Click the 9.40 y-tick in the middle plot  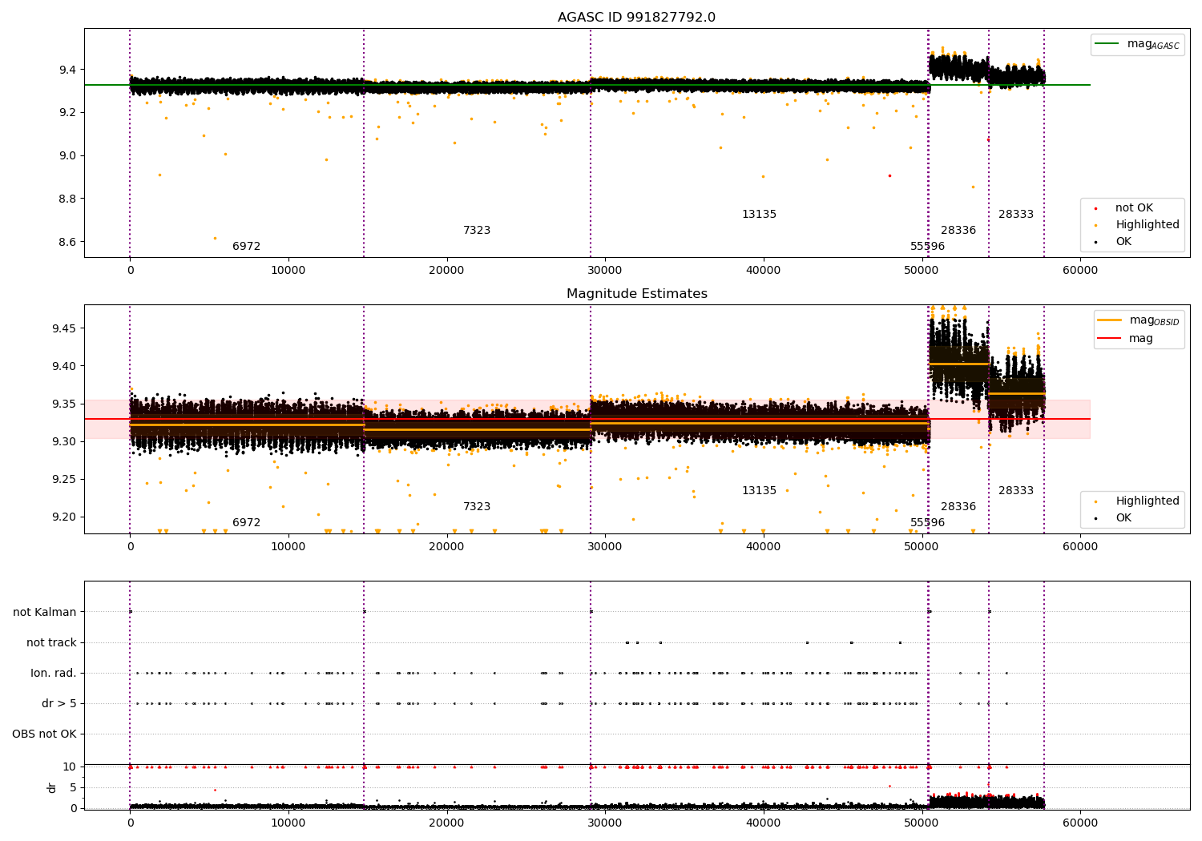(x=65, y=367)
